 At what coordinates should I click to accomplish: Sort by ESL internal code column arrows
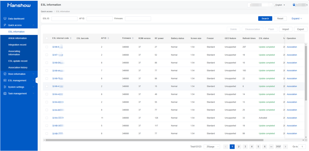71,38
